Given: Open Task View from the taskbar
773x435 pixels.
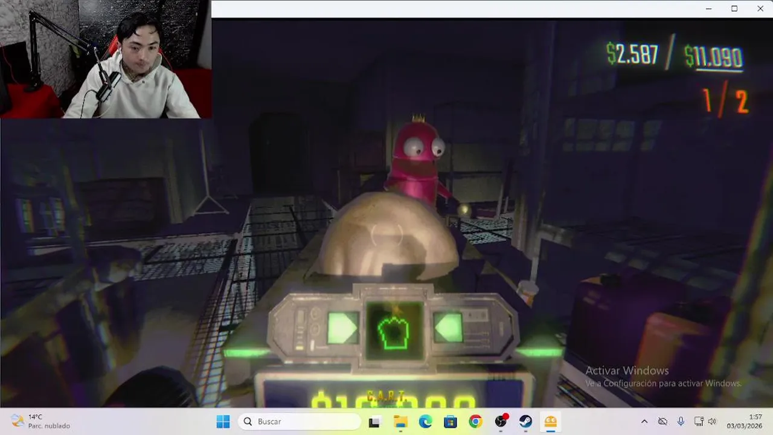Looking at the screenshot, I should pos(374,421).
